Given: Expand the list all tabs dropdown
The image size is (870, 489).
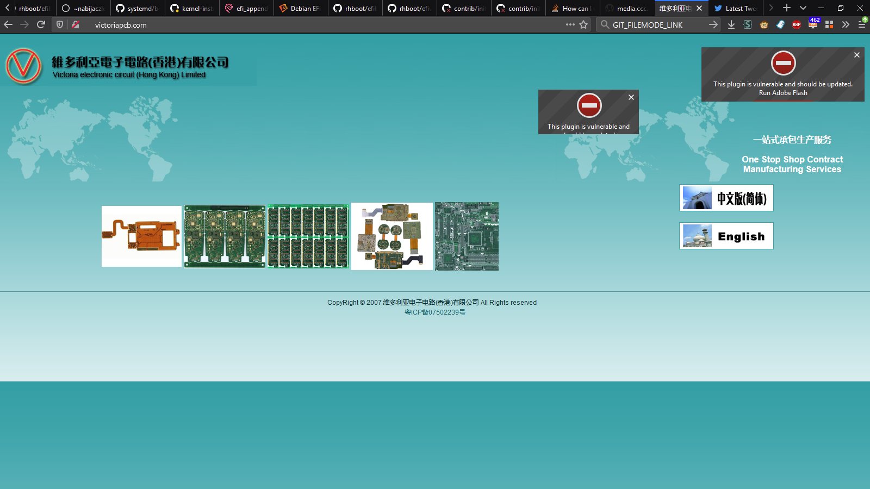Looking at the screenshot, I should (803, 8).
